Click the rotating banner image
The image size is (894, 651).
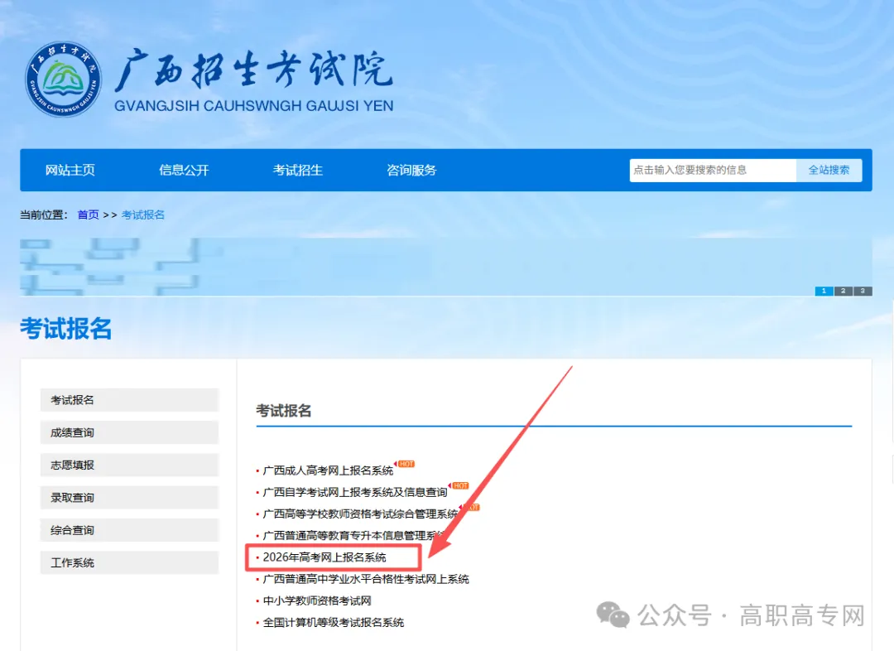446,267
